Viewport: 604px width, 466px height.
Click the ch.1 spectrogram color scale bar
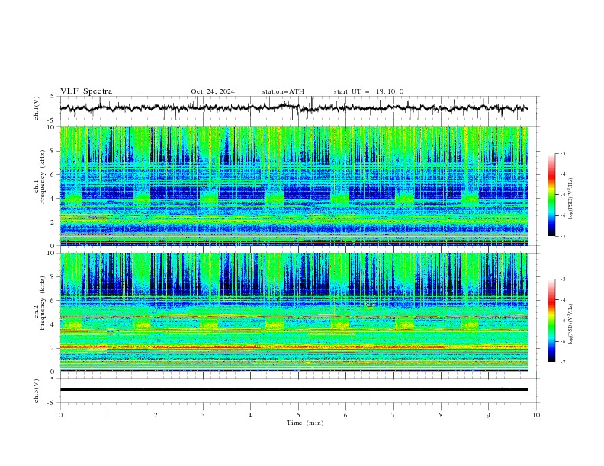(551, 195)
